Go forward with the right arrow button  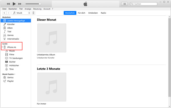click(8, 13)
